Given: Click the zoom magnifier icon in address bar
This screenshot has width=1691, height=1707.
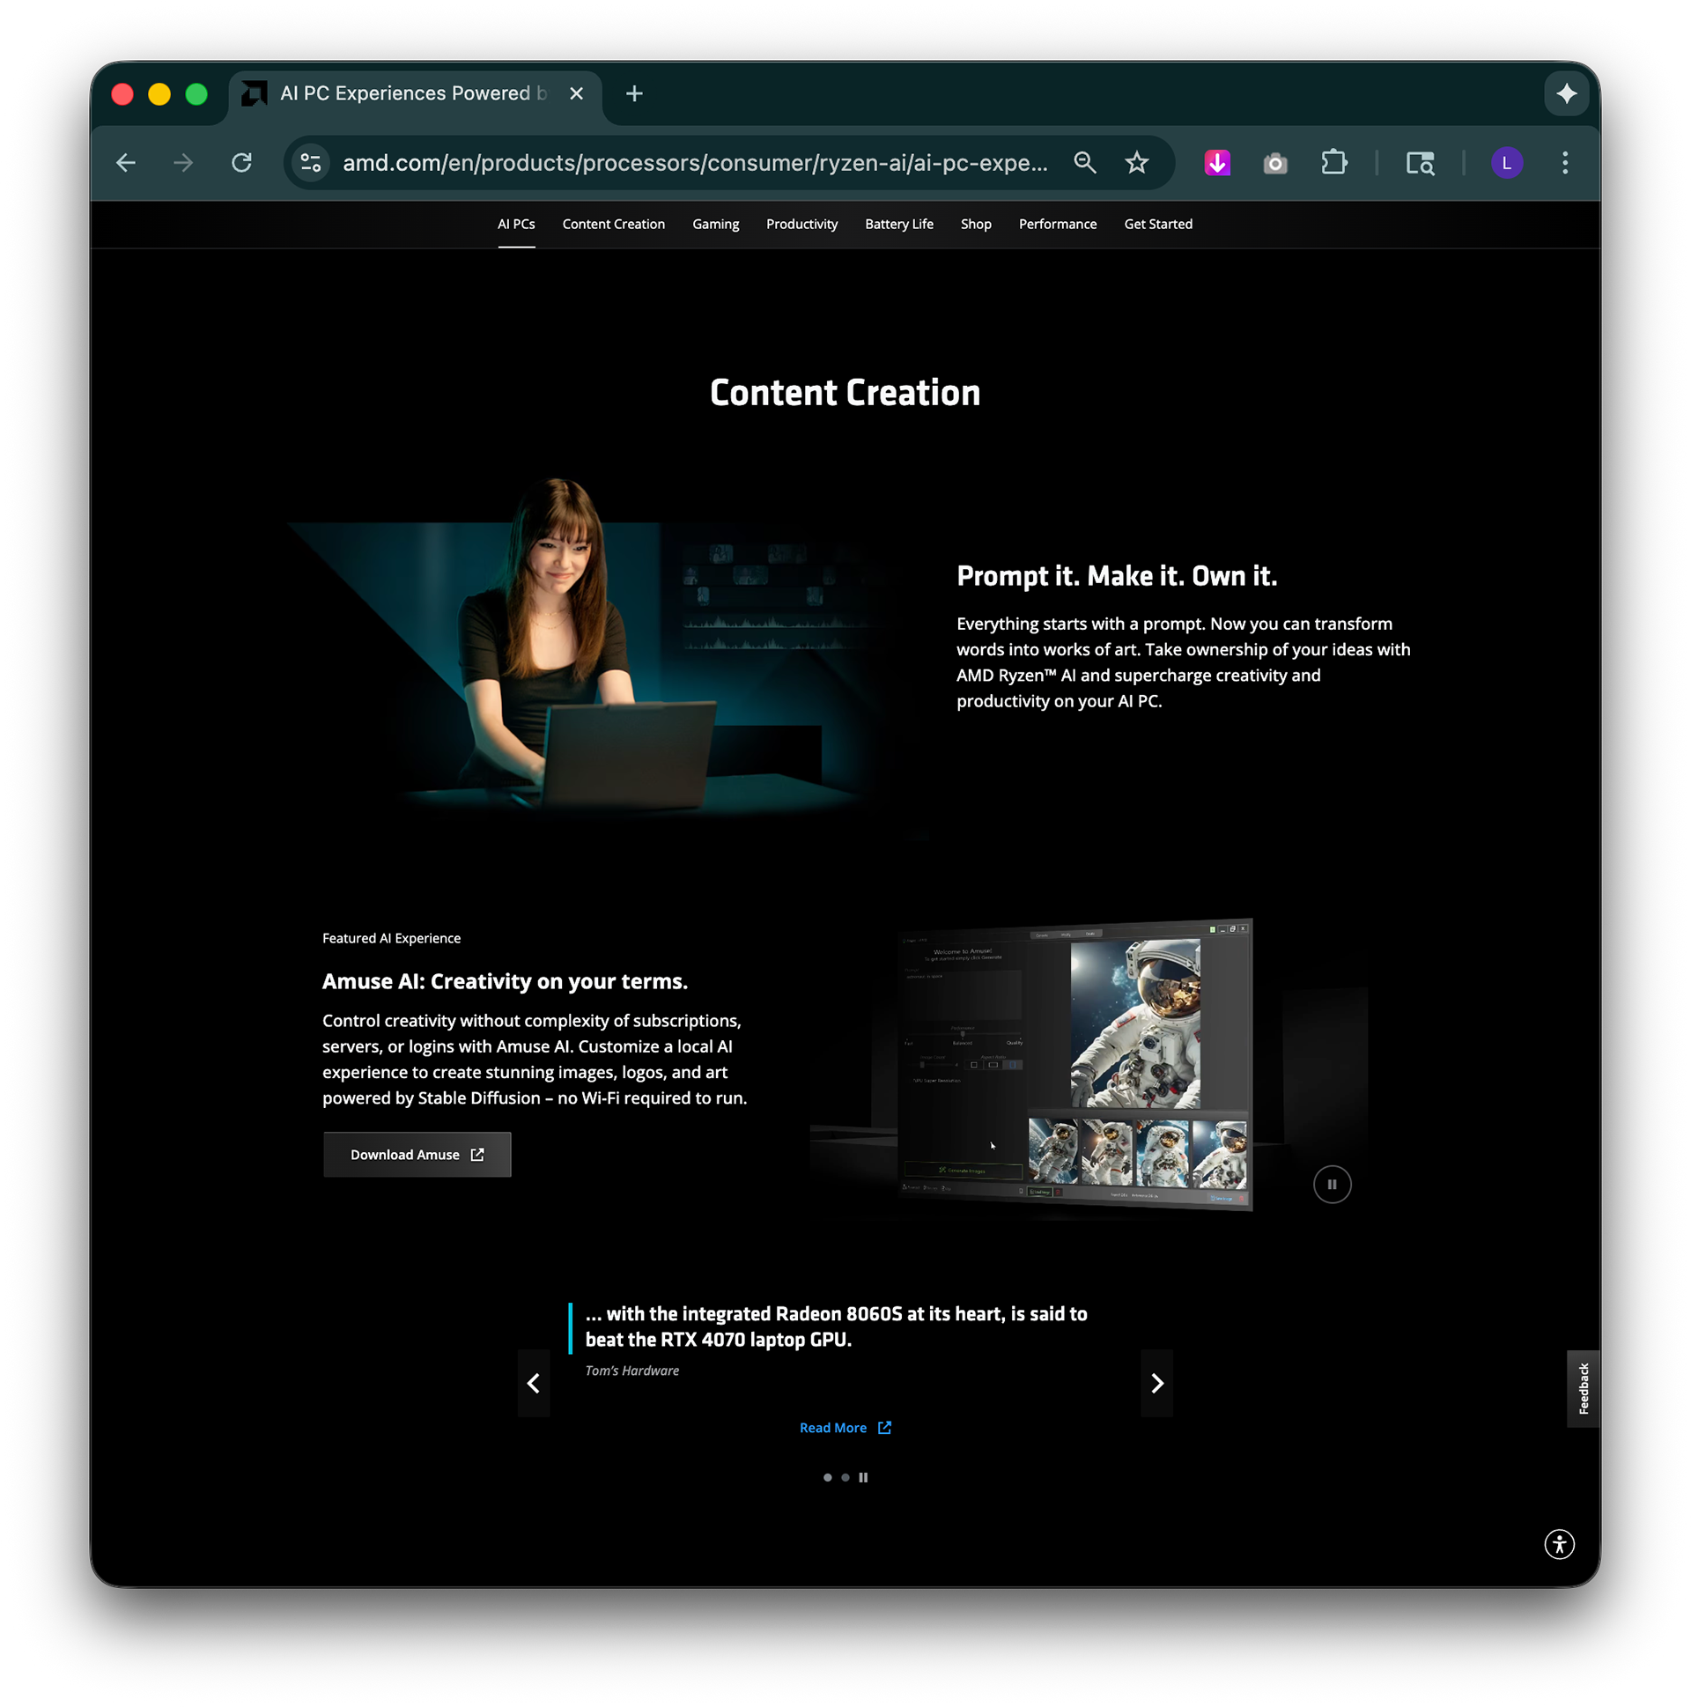Looking at the screenshot, I should (x=1085, y=163).
